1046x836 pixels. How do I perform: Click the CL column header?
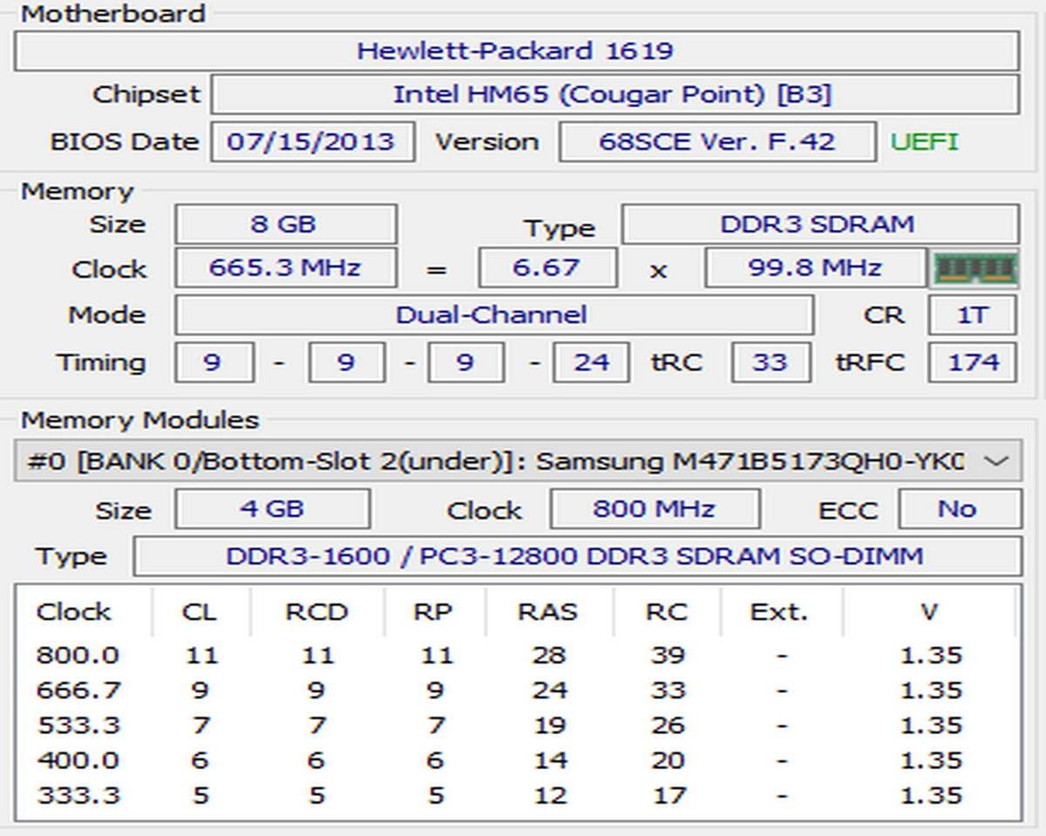pos(199,612)
